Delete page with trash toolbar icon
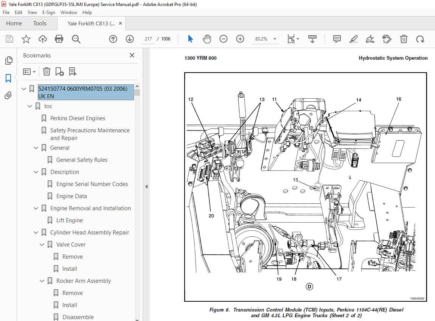Viewport: 435px width, 321px height. [404, 39]
